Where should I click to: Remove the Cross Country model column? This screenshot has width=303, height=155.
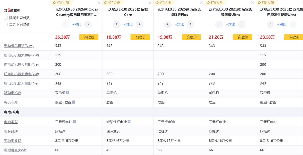tap(99, 3)
